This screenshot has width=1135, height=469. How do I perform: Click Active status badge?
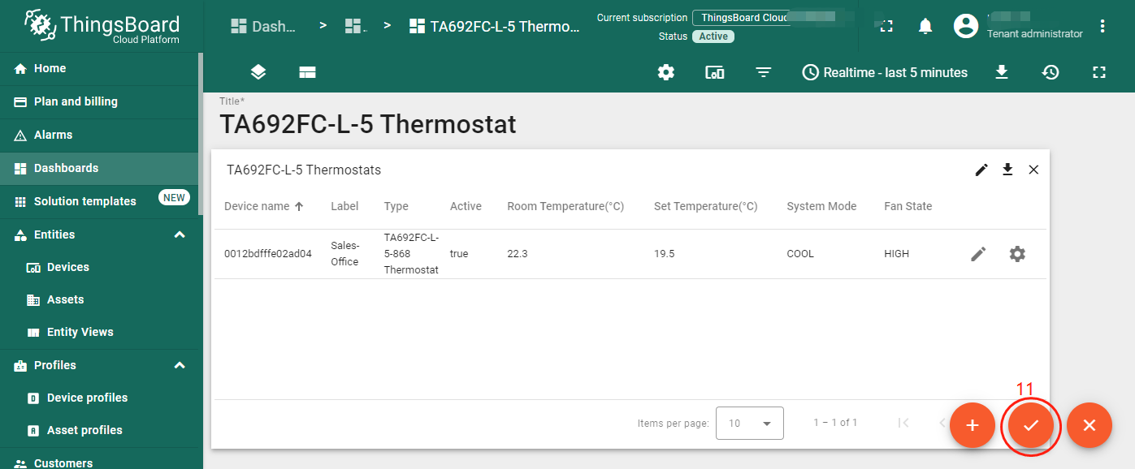click(713, 37)
